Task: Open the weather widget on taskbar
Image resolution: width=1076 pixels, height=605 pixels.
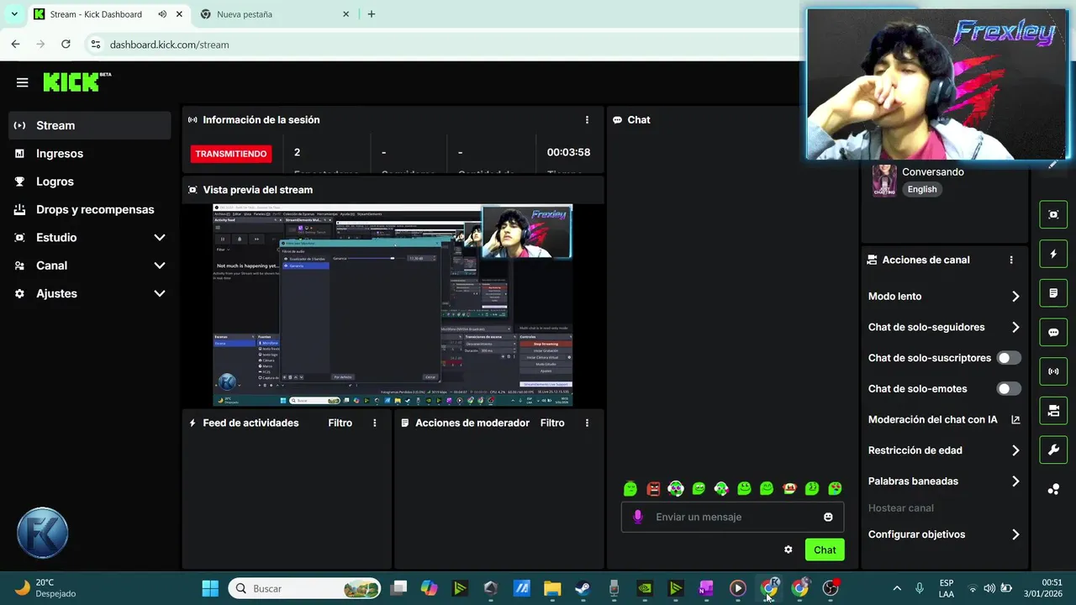Action: (46, 588)
